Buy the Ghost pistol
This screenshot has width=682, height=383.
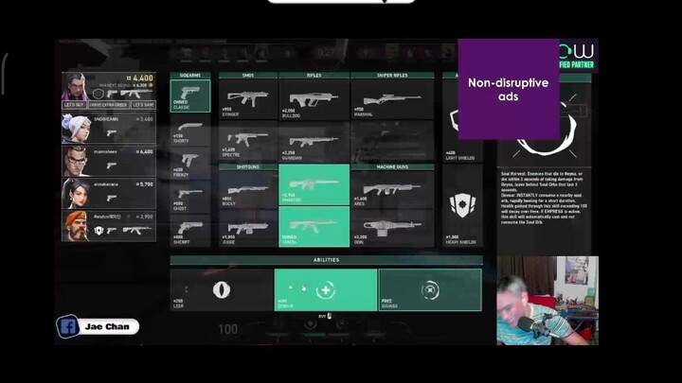coord(190,197)
